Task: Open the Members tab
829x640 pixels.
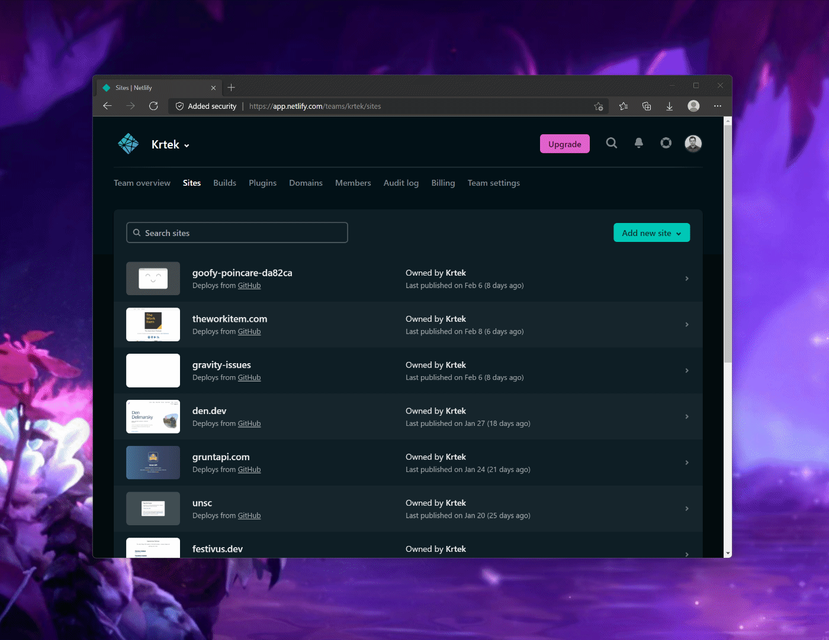Action: point(354,183)
